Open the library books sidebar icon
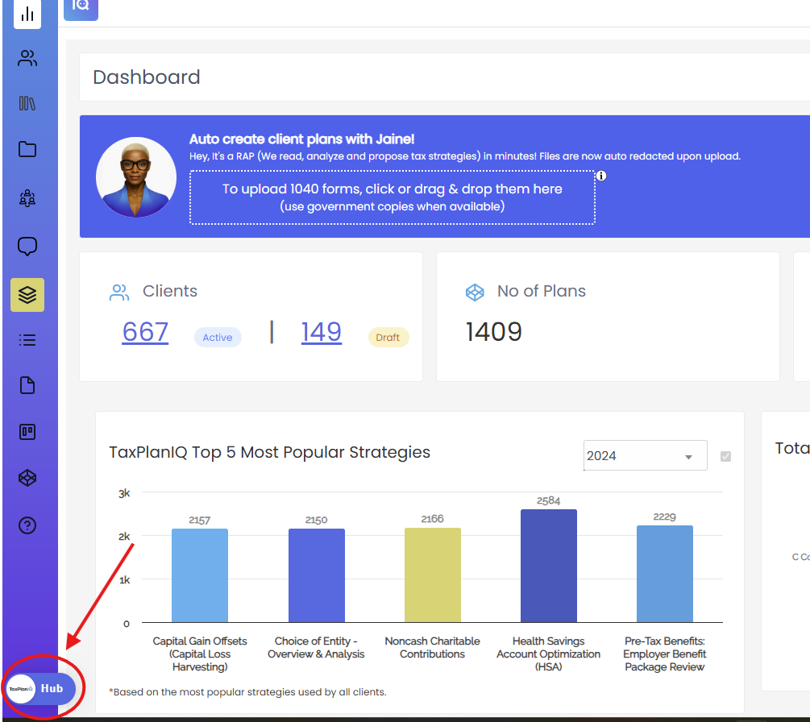 [x=27, y=103]
